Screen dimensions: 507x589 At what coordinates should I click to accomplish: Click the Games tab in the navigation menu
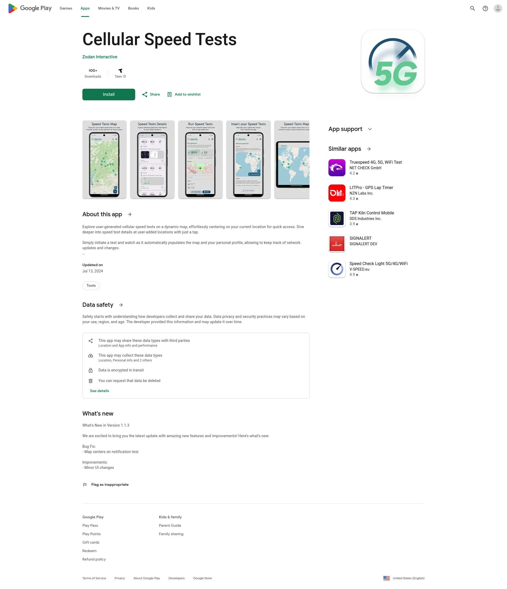66,8
